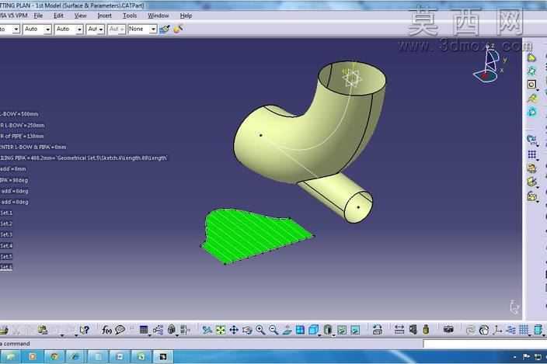The image size is (547, 364).
Task: Open the File menu
Action: pos(38,16)
